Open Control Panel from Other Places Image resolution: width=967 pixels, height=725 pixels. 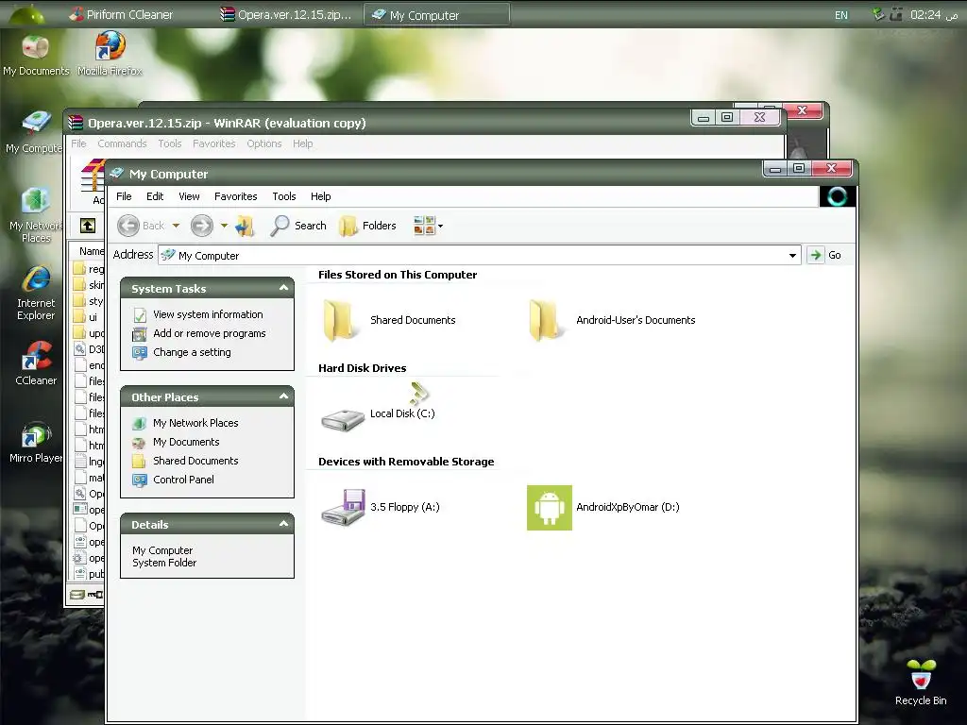[183, 480]
